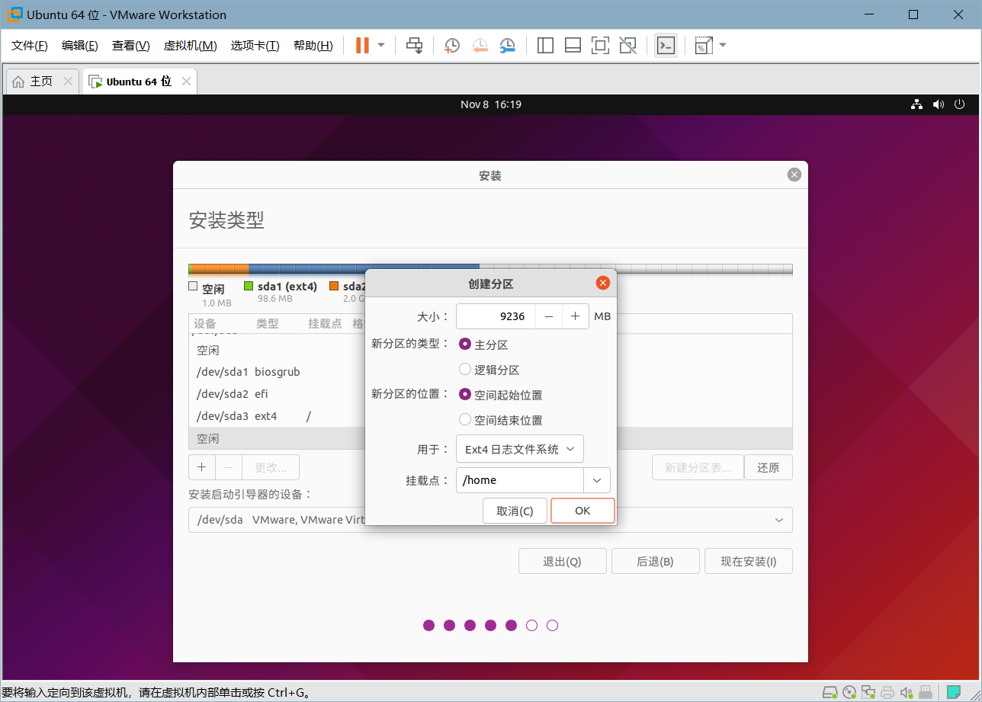The width and height of the screenshot is (982, 702).
Task: Close the Ubuntu 64 位 tab
Action: point(186,81)
